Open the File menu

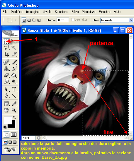pos(5,12)
